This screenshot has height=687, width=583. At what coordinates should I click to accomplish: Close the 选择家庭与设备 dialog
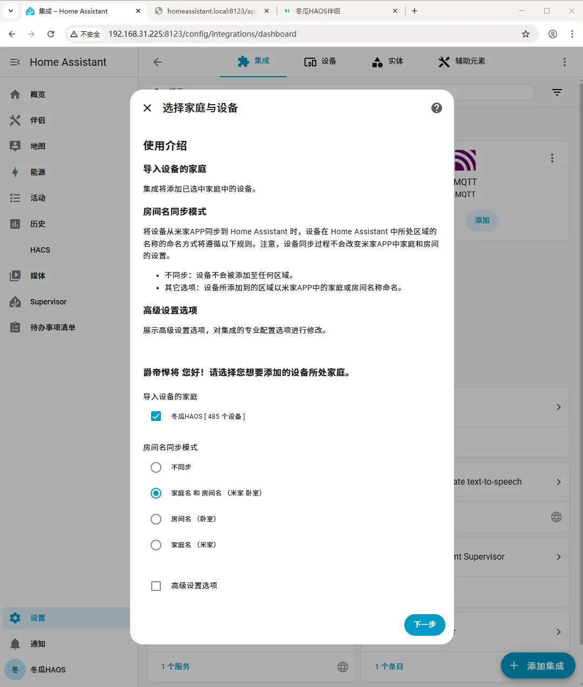click(x=147, y=108)
